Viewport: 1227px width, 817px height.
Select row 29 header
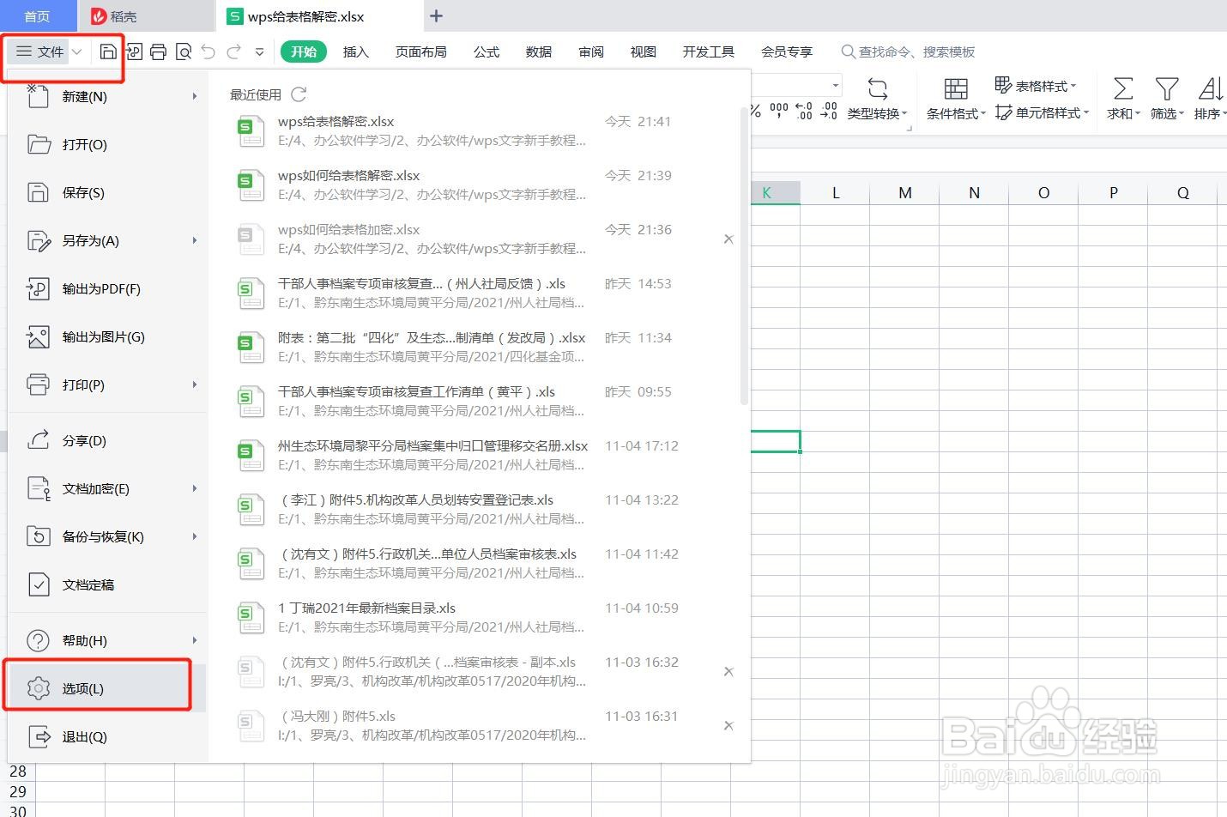(18, 791)
